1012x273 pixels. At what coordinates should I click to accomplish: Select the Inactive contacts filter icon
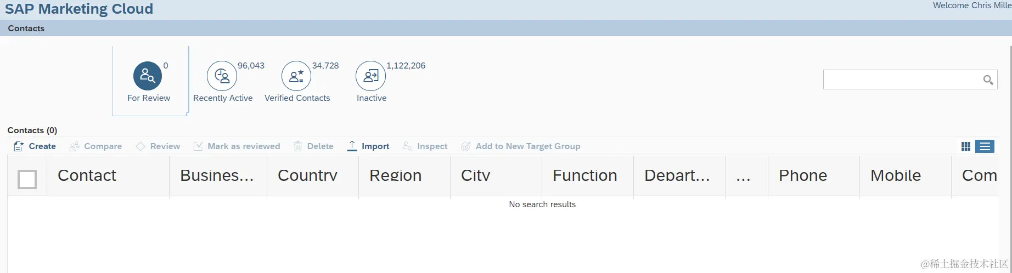click(x=370, y=76)
